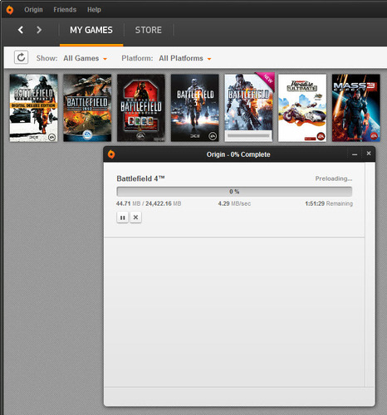Expand the All Platforms dropdown
The height and width of the screenshot is (415, 387).
185,58
